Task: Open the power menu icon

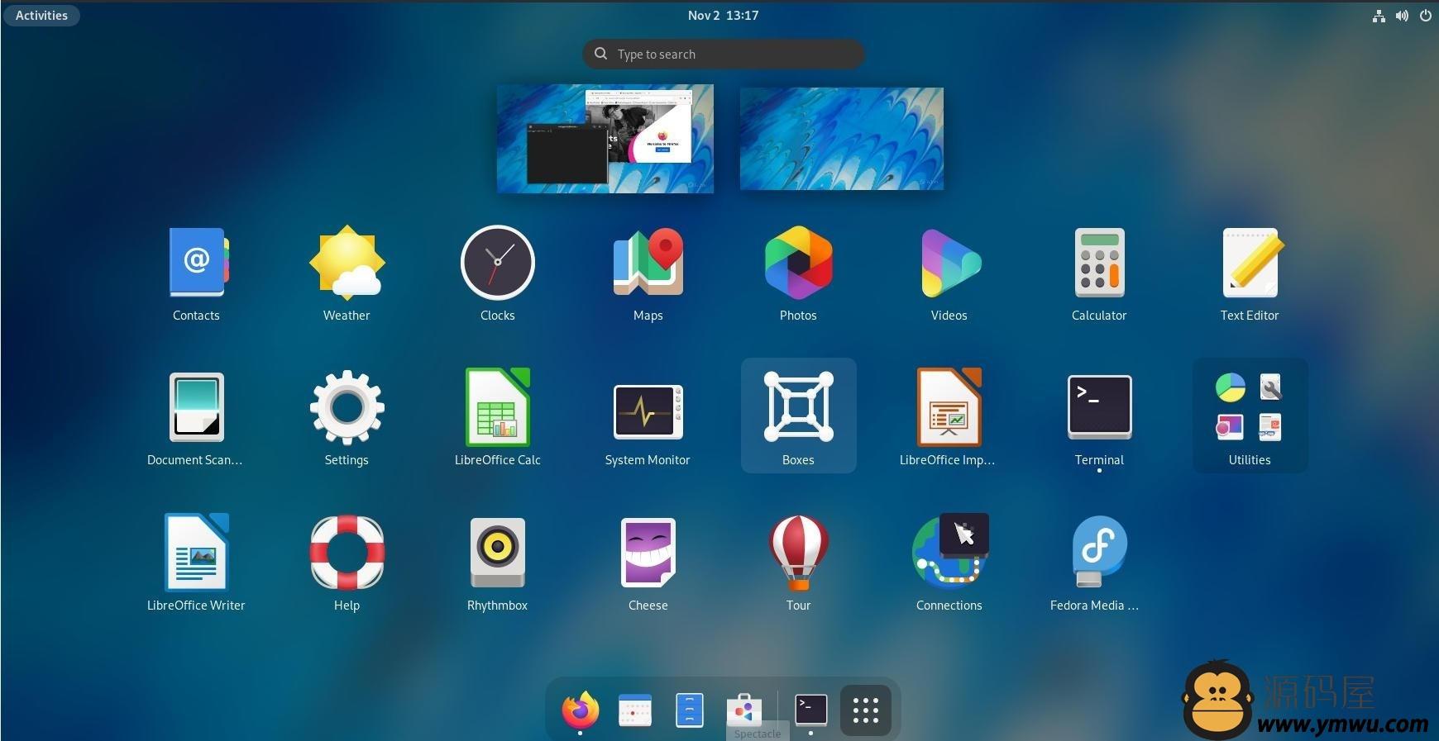Action: click(x=1426, y=15)
